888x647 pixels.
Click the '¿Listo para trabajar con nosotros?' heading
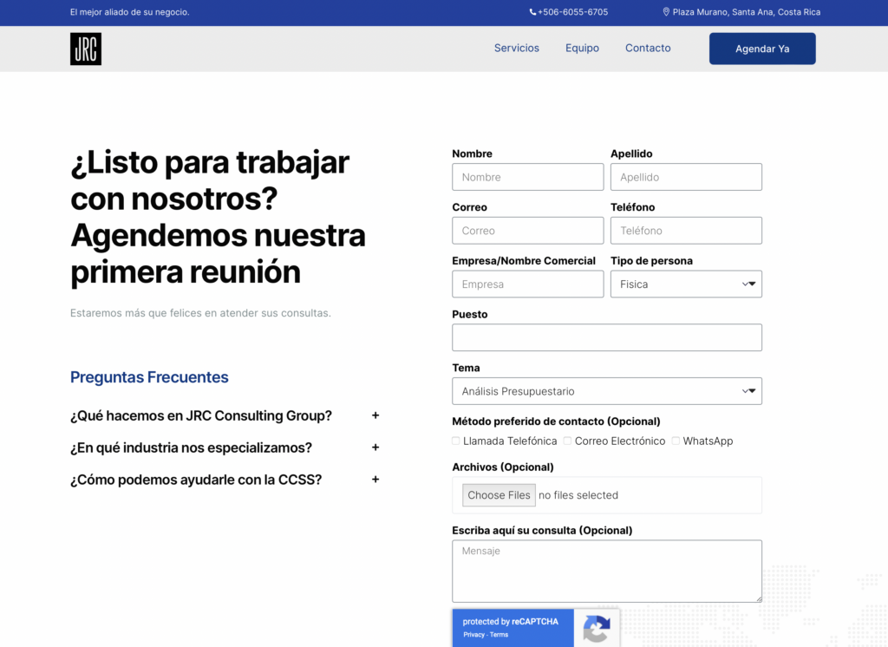218,217
